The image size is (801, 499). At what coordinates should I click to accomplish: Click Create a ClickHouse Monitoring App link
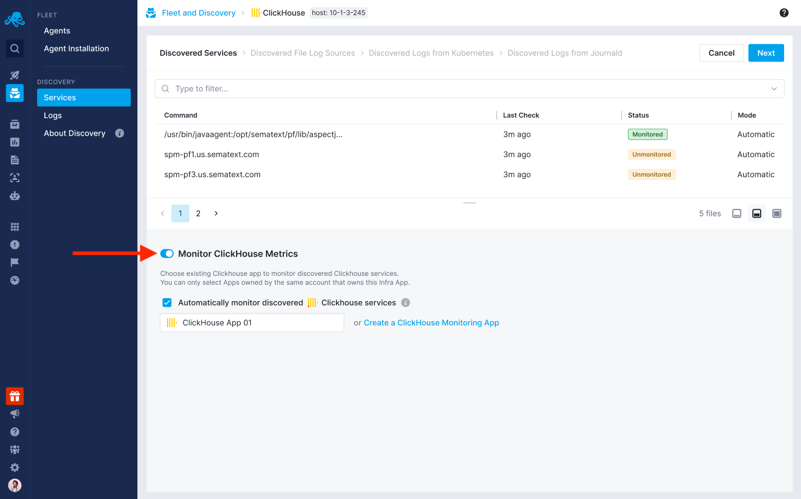click(431, 323)
